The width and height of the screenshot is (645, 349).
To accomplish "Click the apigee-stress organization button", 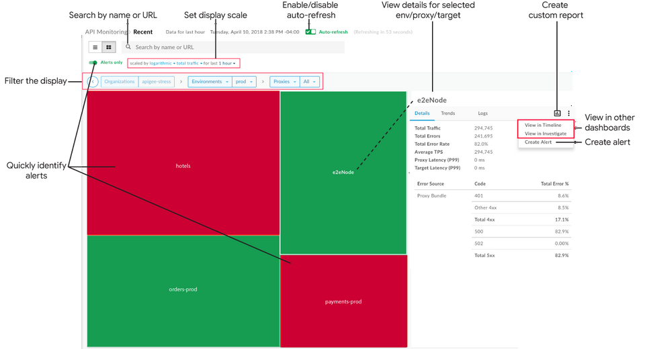I will point(156,81).
